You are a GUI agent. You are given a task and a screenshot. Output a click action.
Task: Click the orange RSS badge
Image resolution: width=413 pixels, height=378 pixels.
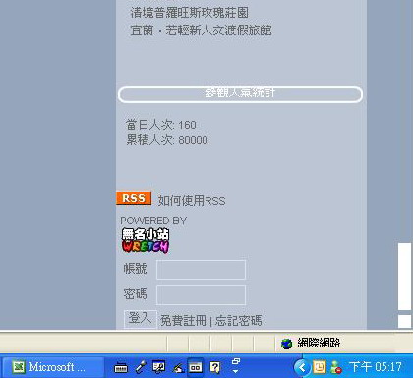point(134,198)
